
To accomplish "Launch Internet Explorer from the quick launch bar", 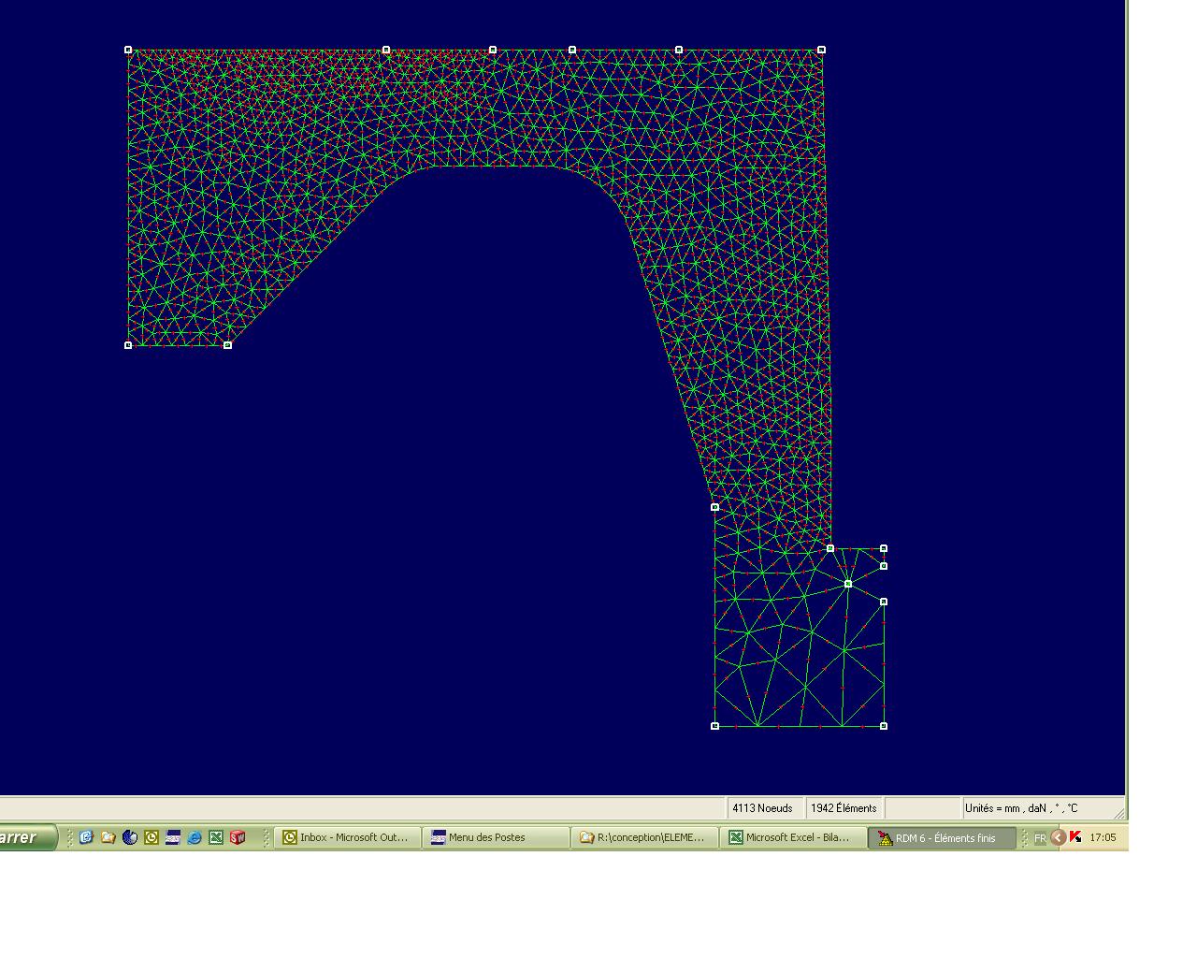I will tap(195, 837).
